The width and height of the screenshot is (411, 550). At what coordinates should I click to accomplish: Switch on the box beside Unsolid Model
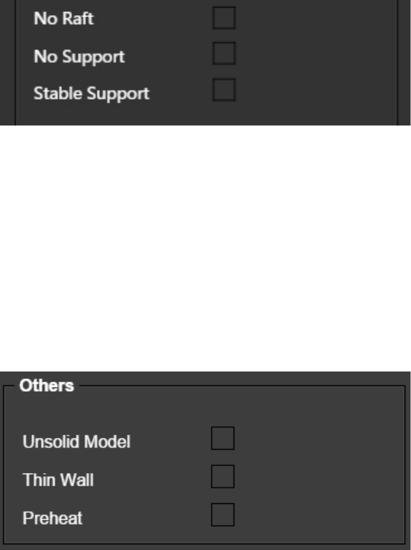tap(223, 438)
